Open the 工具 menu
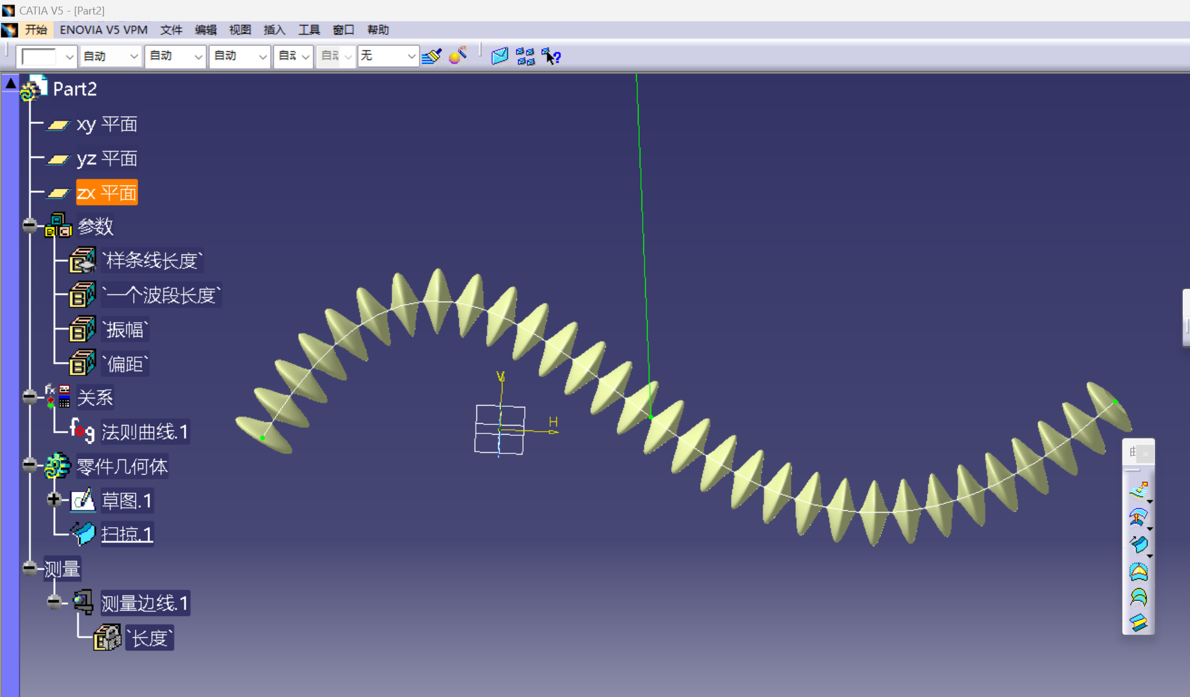Viewport: 1190px width, 697px height. (x=308, y=30)
